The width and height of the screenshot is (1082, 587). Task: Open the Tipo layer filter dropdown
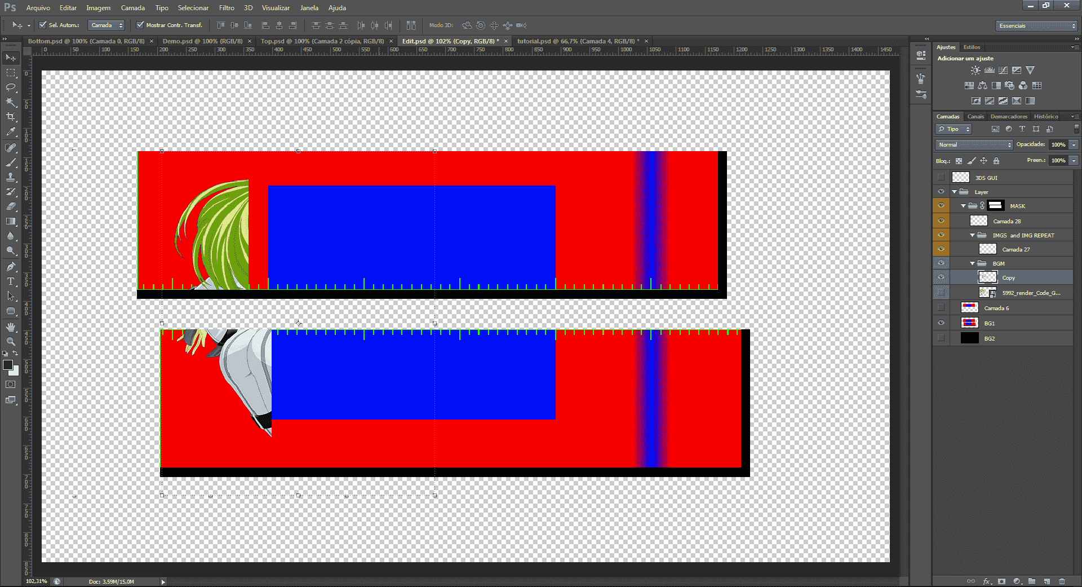954,129
